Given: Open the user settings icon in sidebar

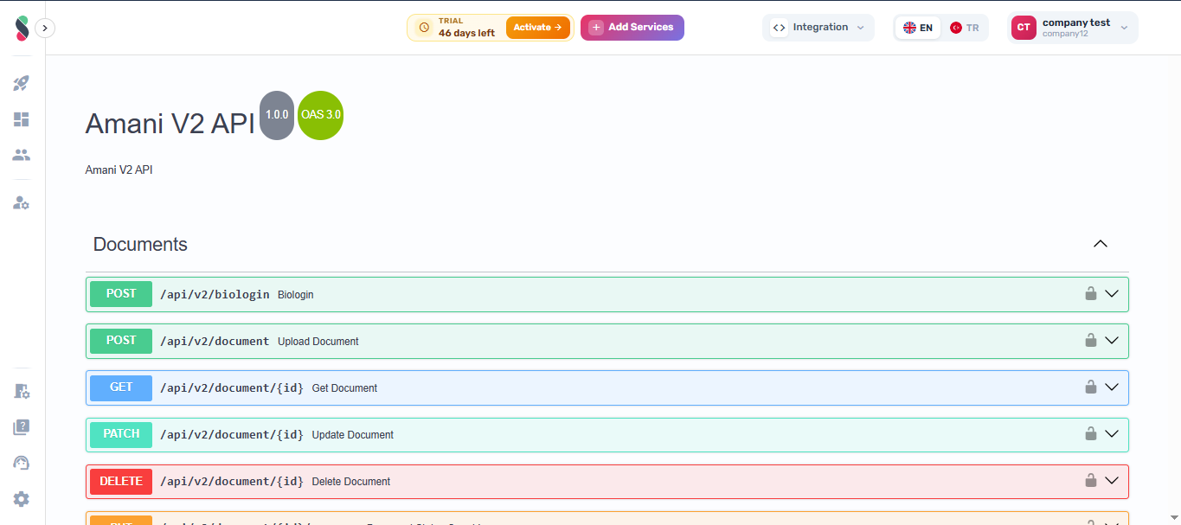Looking at the screenshot, I should point(22,203).
